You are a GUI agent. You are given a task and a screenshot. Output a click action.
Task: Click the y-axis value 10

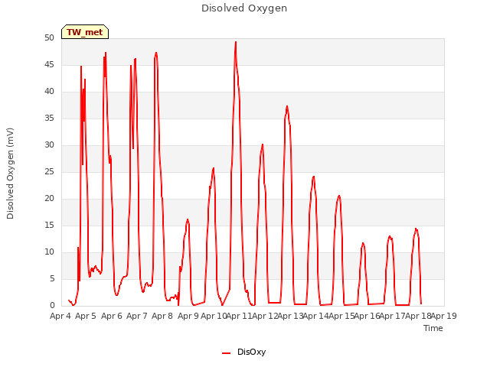pos(49,252)
